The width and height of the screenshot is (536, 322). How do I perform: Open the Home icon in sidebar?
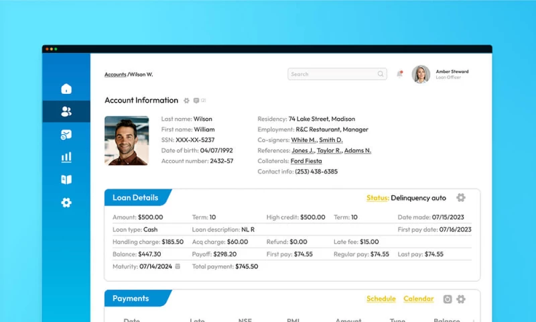(x=66, y=89)
